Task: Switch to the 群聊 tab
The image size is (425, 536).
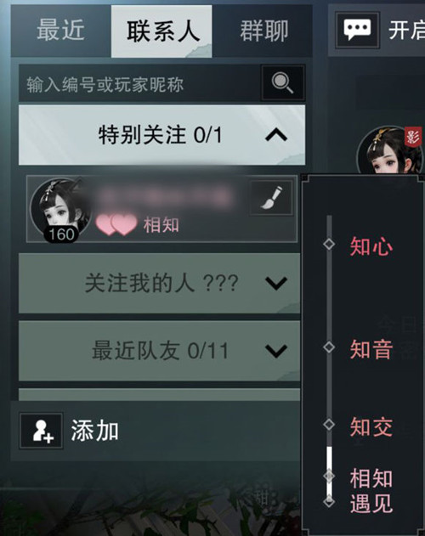Action: (263, 31)
